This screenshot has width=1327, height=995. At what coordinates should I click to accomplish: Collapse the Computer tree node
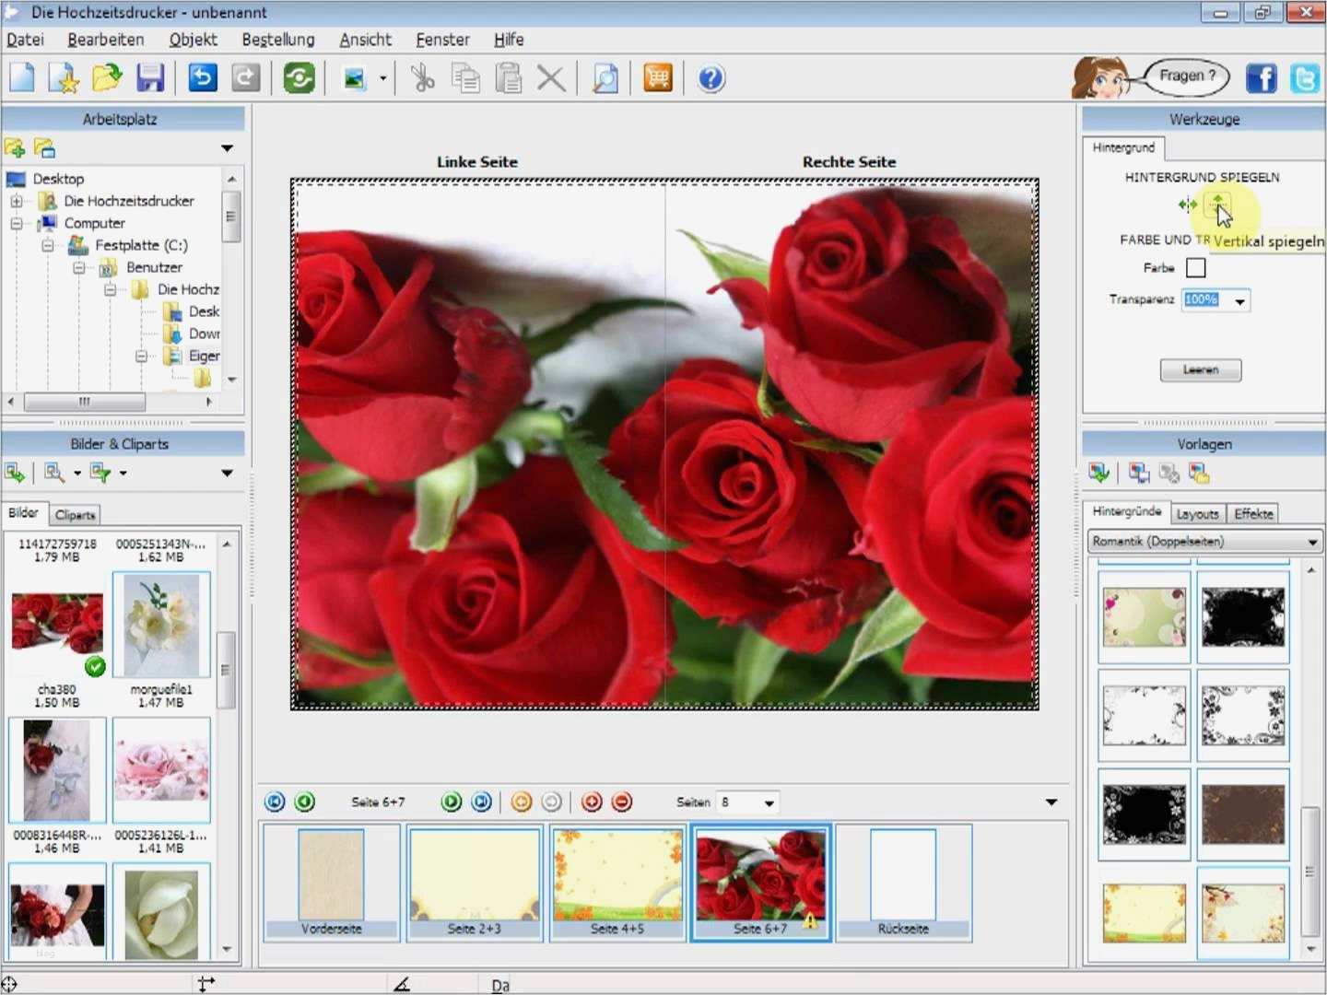click(x=17, y=223)
